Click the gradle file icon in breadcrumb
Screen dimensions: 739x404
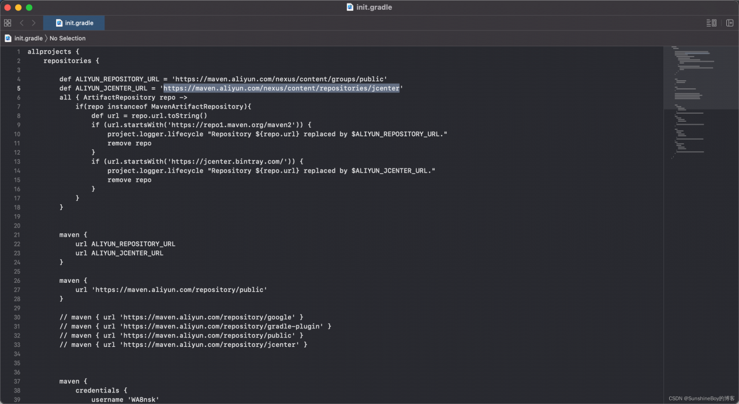coord(8,38)
